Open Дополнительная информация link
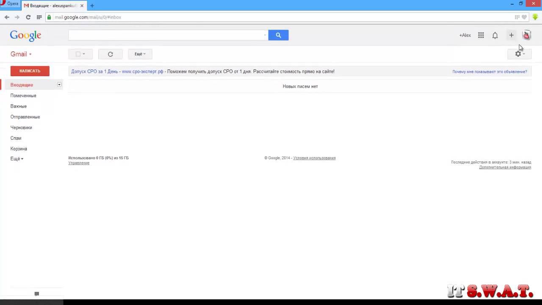This screenshot has width=542, height=305. pyautogui.click(x=505, y=167)
